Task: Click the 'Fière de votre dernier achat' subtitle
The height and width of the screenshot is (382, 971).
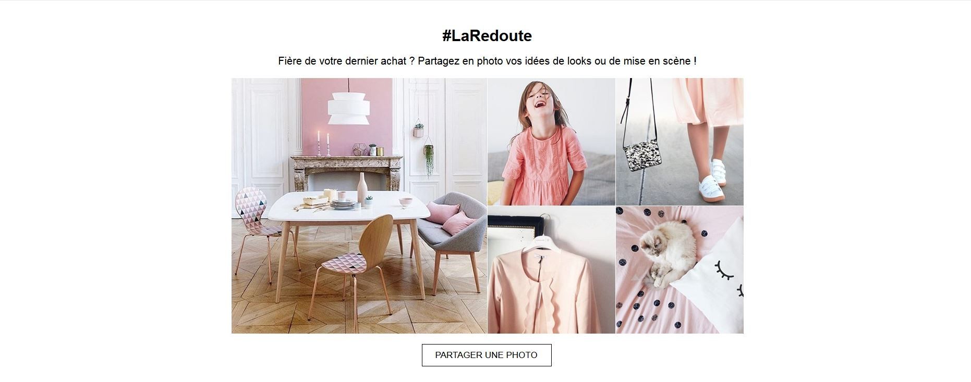Action: coord(487,61)
